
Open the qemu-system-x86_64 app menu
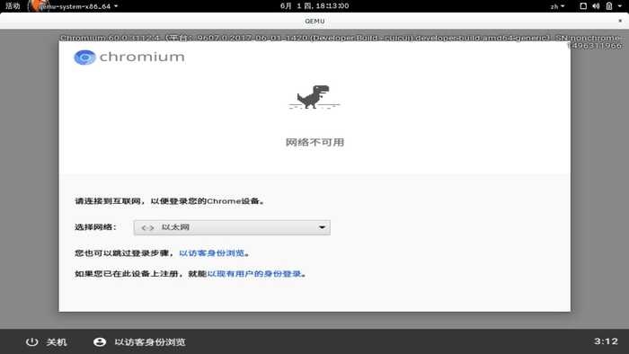(x=75, y=6)
